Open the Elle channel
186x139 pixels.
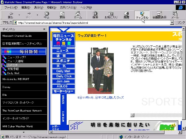click(x=24, y=95)
